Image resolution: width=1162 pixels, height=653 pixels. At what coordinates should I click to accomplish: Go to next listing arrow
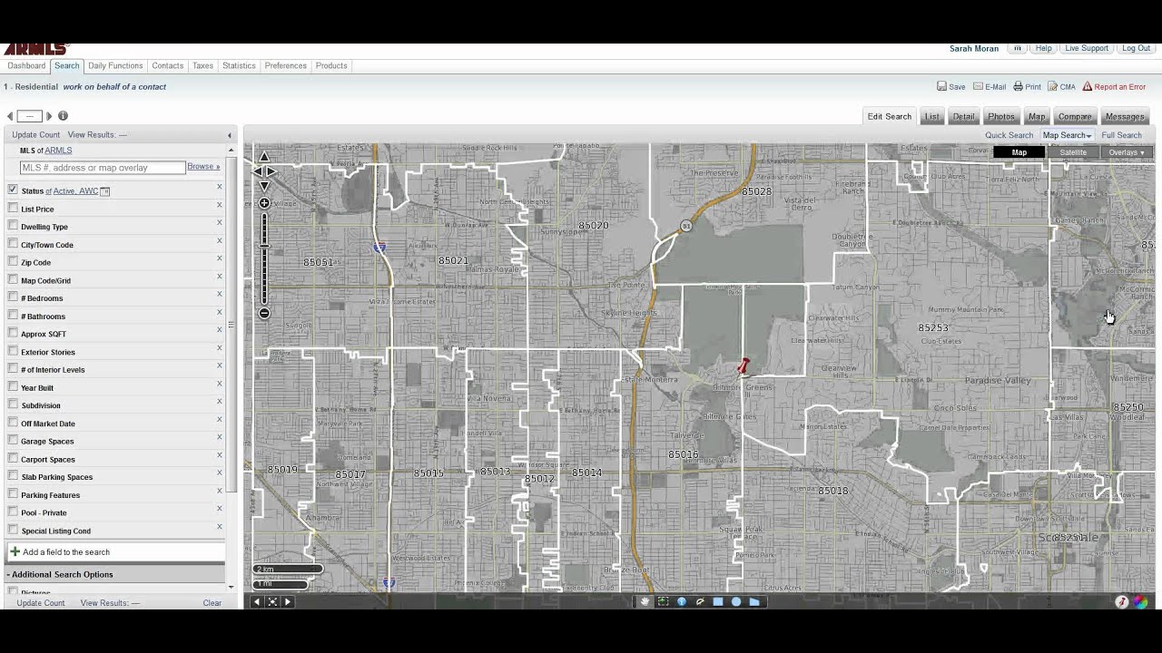(x=49, y=116)
